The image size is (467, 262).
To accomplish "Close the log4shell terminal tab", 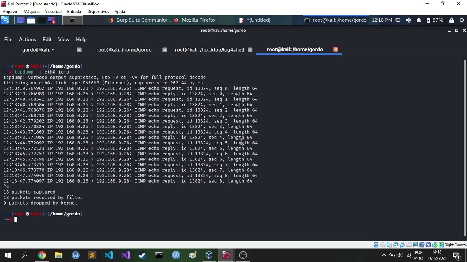I will pyautogui.click(x=250, y=49).
